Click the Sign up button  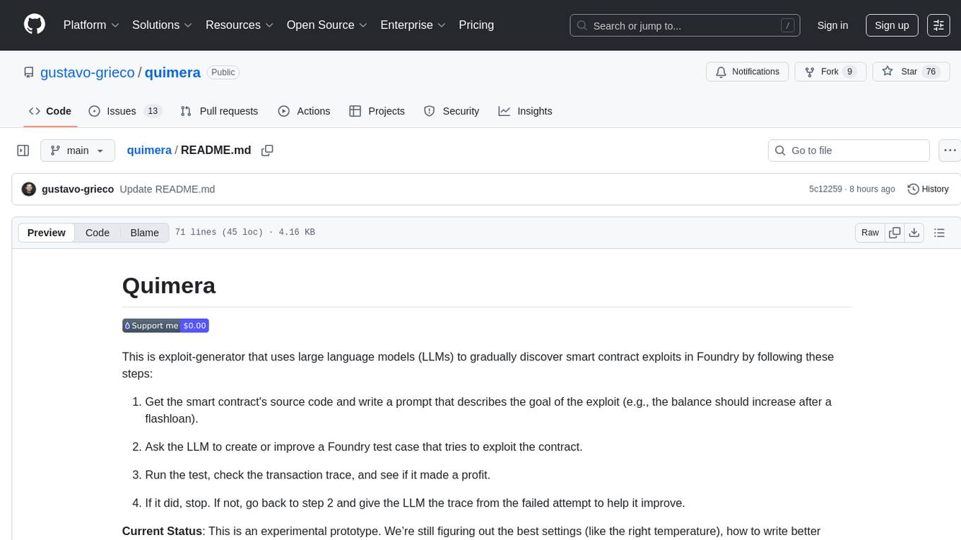tap(892, 25)
